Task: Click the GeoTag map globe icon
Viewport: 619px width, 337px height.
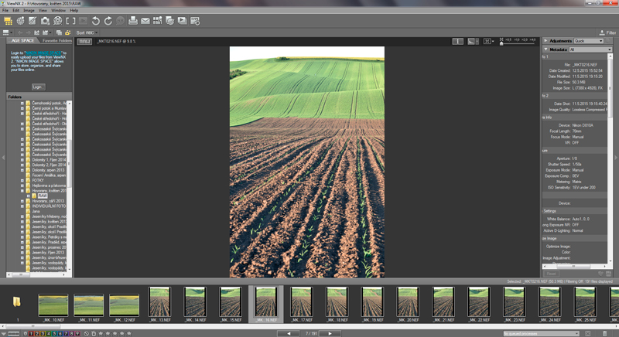Action: [x=21, y=21]
